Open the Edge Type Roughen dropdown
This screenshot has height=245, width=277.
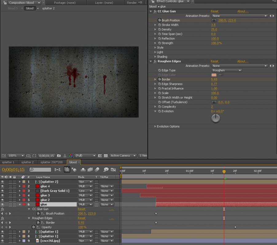[x=227, y=70]
